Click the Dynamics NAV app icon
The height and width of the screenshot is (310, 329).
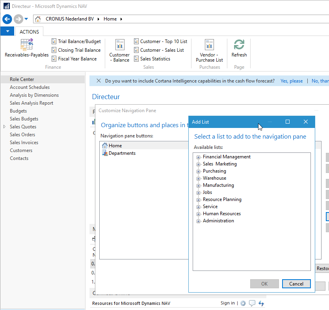pos(7,6)
